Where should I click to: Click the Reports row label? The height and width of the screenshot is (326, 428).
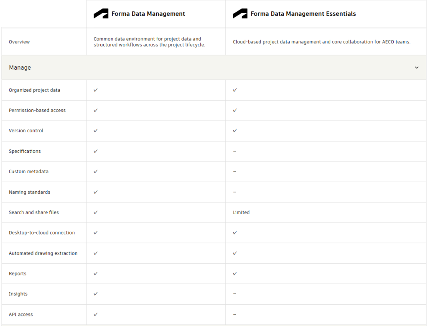(x=18, y=274)
